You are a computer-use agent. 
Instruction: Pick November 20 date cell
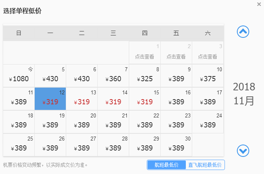tap(82, 122)
